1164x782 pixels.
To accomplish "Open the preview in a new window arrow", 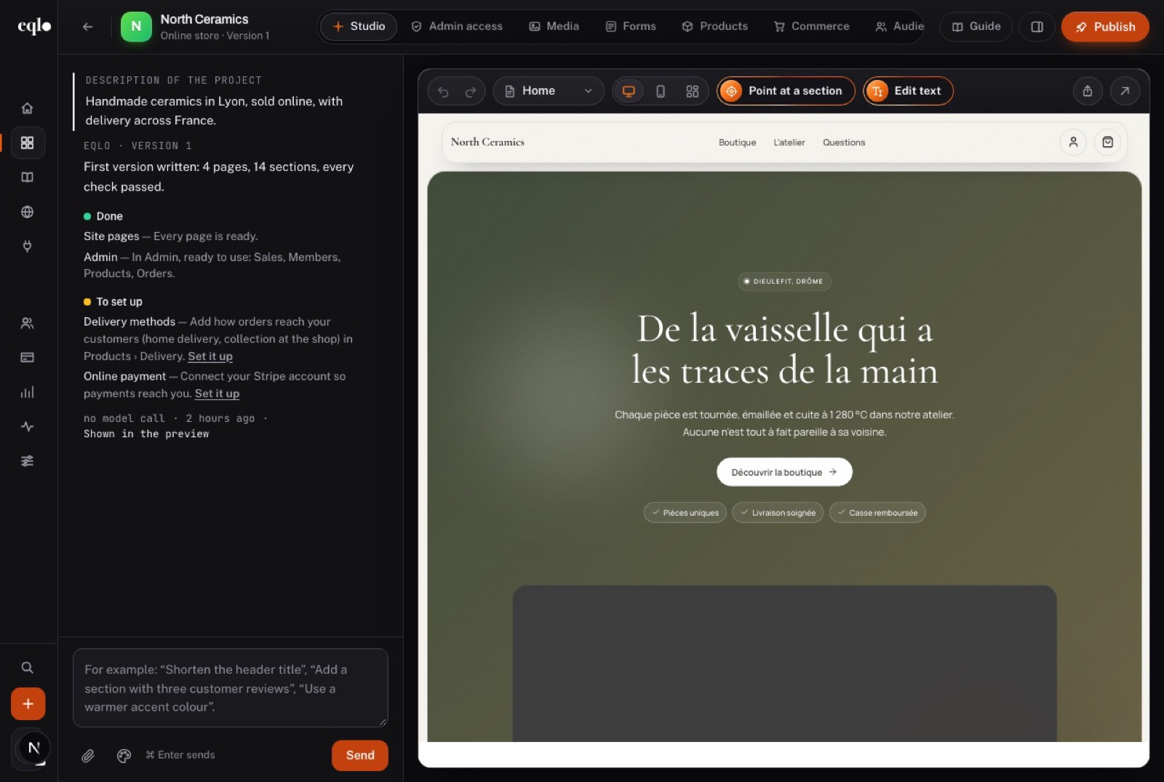I will click(x=1125, y=91).
